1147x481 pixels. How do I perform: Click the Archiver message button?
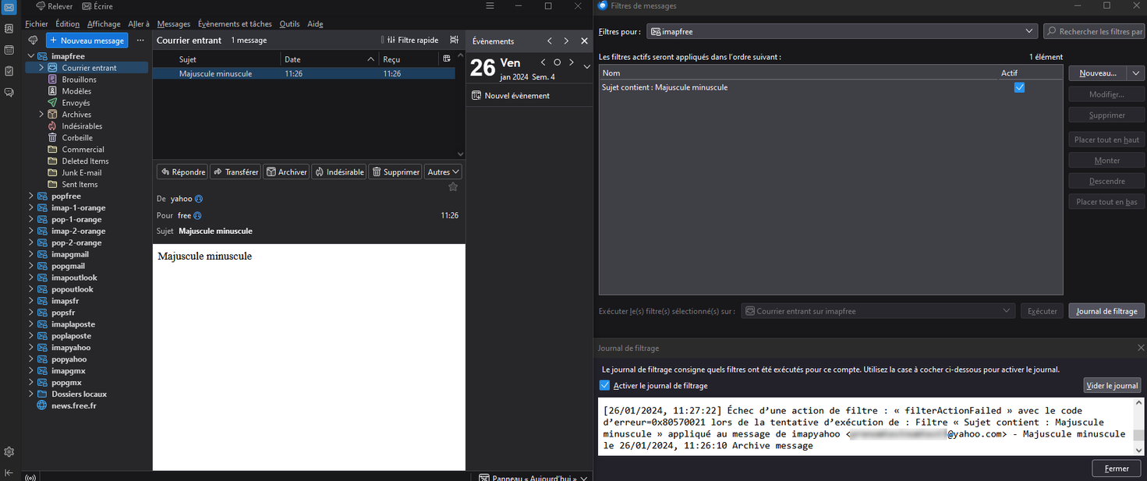[286, 172]
